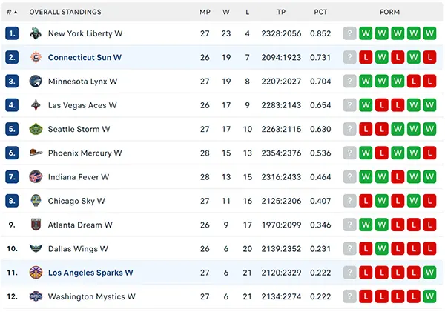The image size is (445, 312).
Task: Click the Washington Mystics team logo
Action: (x=36, y=296)
